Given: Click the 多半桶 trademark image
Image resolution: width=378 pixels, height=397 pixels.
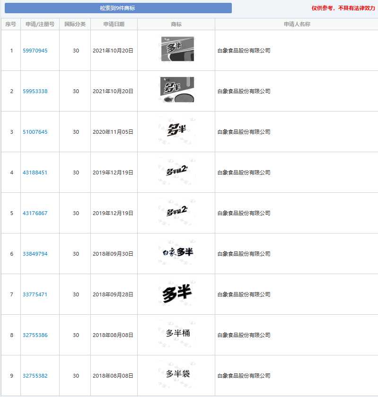Looking at the screenshot, I should tap(177, 333).
